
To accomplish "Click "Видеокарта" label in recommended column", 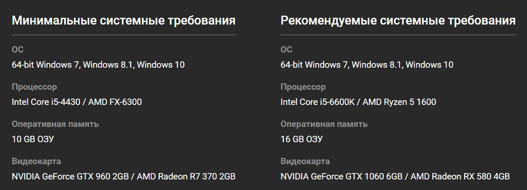I will pyautogui.click(x=305, y=162).
